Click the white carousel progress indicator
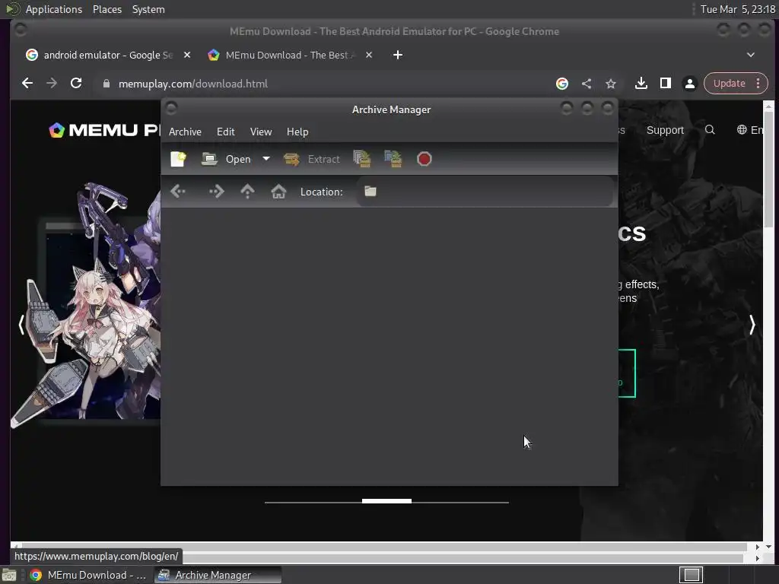 (386, 501)
